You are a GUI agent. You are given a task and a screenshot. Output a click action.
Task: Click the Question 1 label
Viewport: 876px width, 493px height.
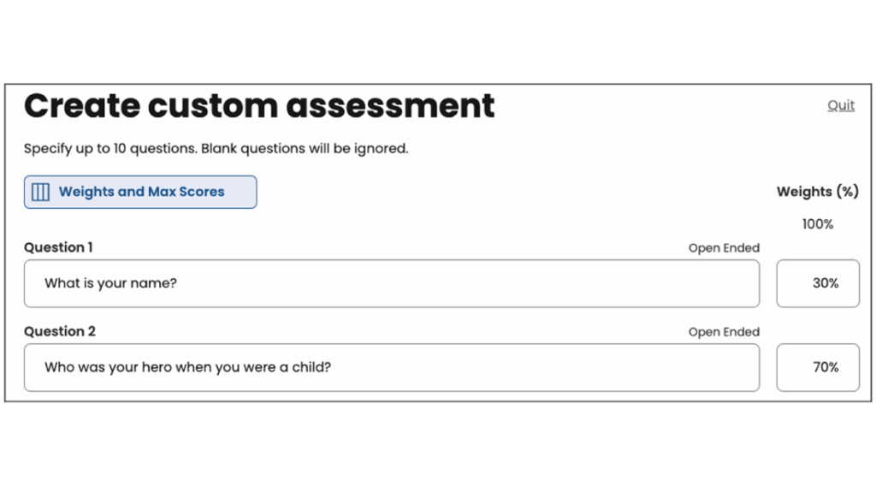(58, 247)
